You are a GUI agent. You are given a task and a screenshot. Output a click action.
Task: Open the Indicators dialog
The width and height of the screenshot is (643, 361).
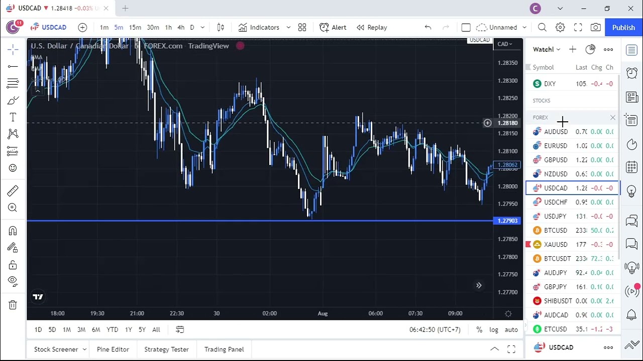pyautogui.click(x=259, y=28)
